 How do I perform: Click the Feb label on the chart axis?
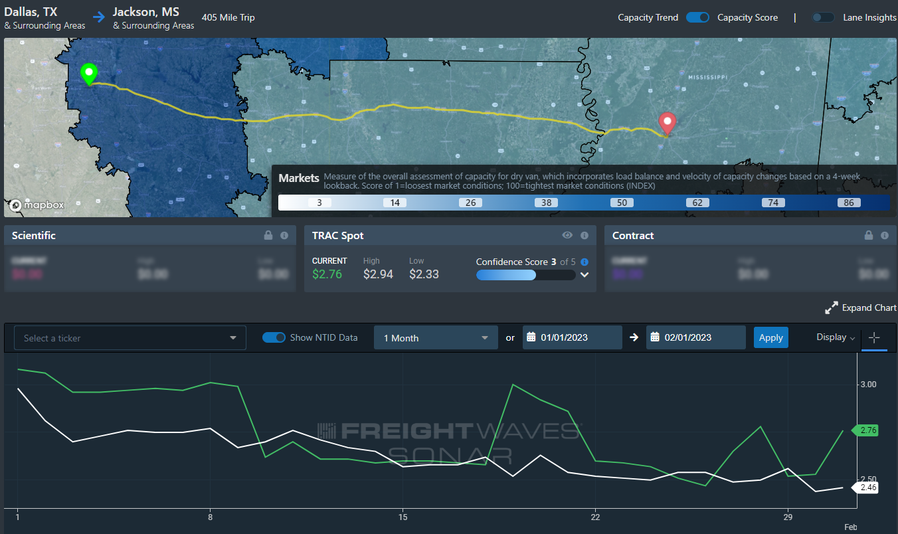click(x=851, y=527)
